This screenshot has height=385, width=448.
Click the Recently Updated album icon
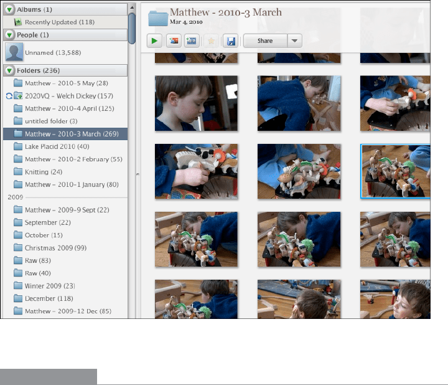tap(17, 22)
